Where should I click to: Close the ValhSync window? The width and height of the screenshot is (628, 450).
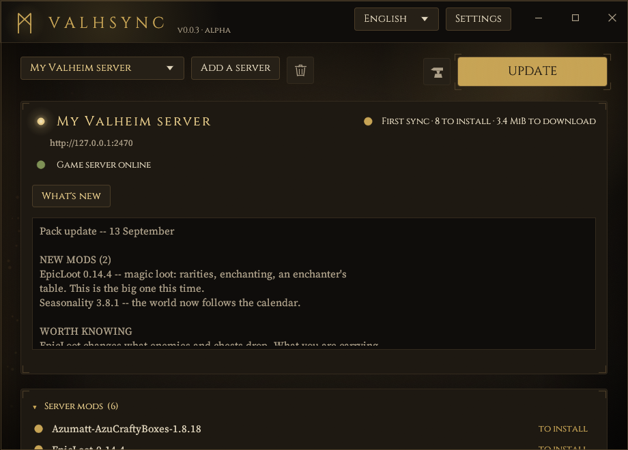612,18
